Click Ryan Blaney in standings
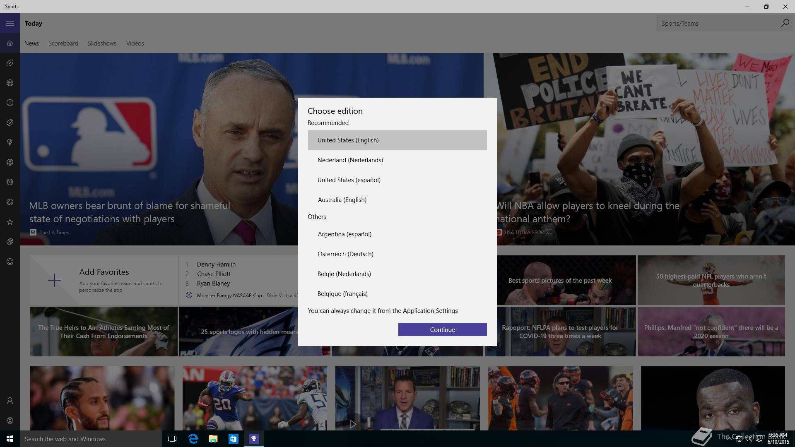795x447 pixels. tap(213, 283)
